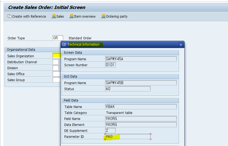Click the Screen Number label
The image size is (228, 146).
[x=76, y=65]
